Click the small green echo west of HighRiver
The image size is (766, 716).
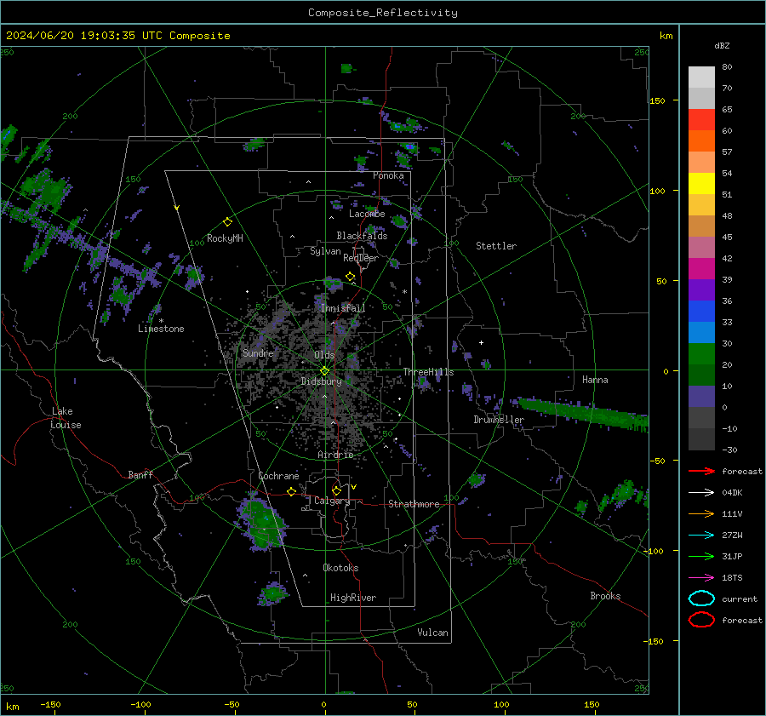tap(273, 593)
